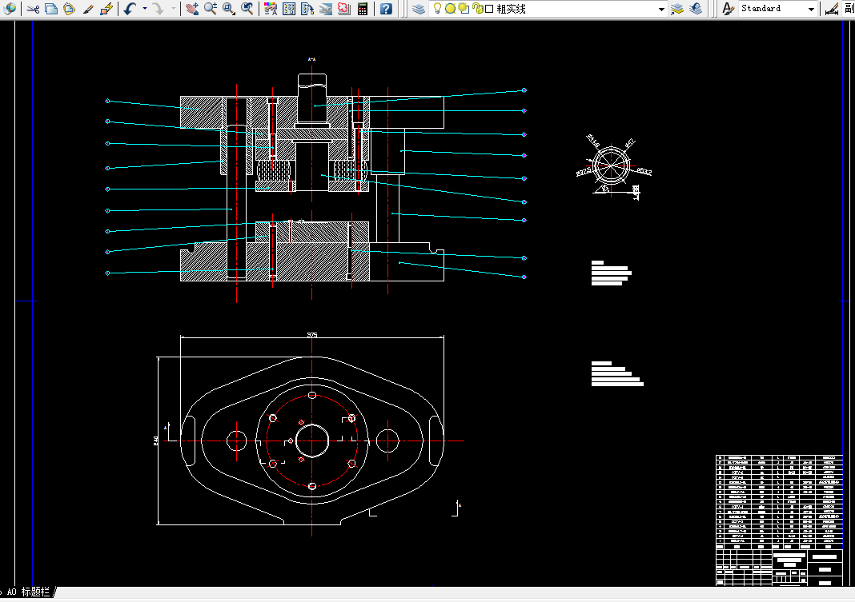This screenshot has height=602, width=855.
Task: Click the Zoom Window icon
Action: tap(229, 9)
